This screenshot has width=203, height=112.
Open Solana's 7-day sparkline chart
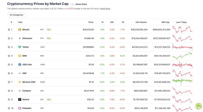[x=182, y=100]
